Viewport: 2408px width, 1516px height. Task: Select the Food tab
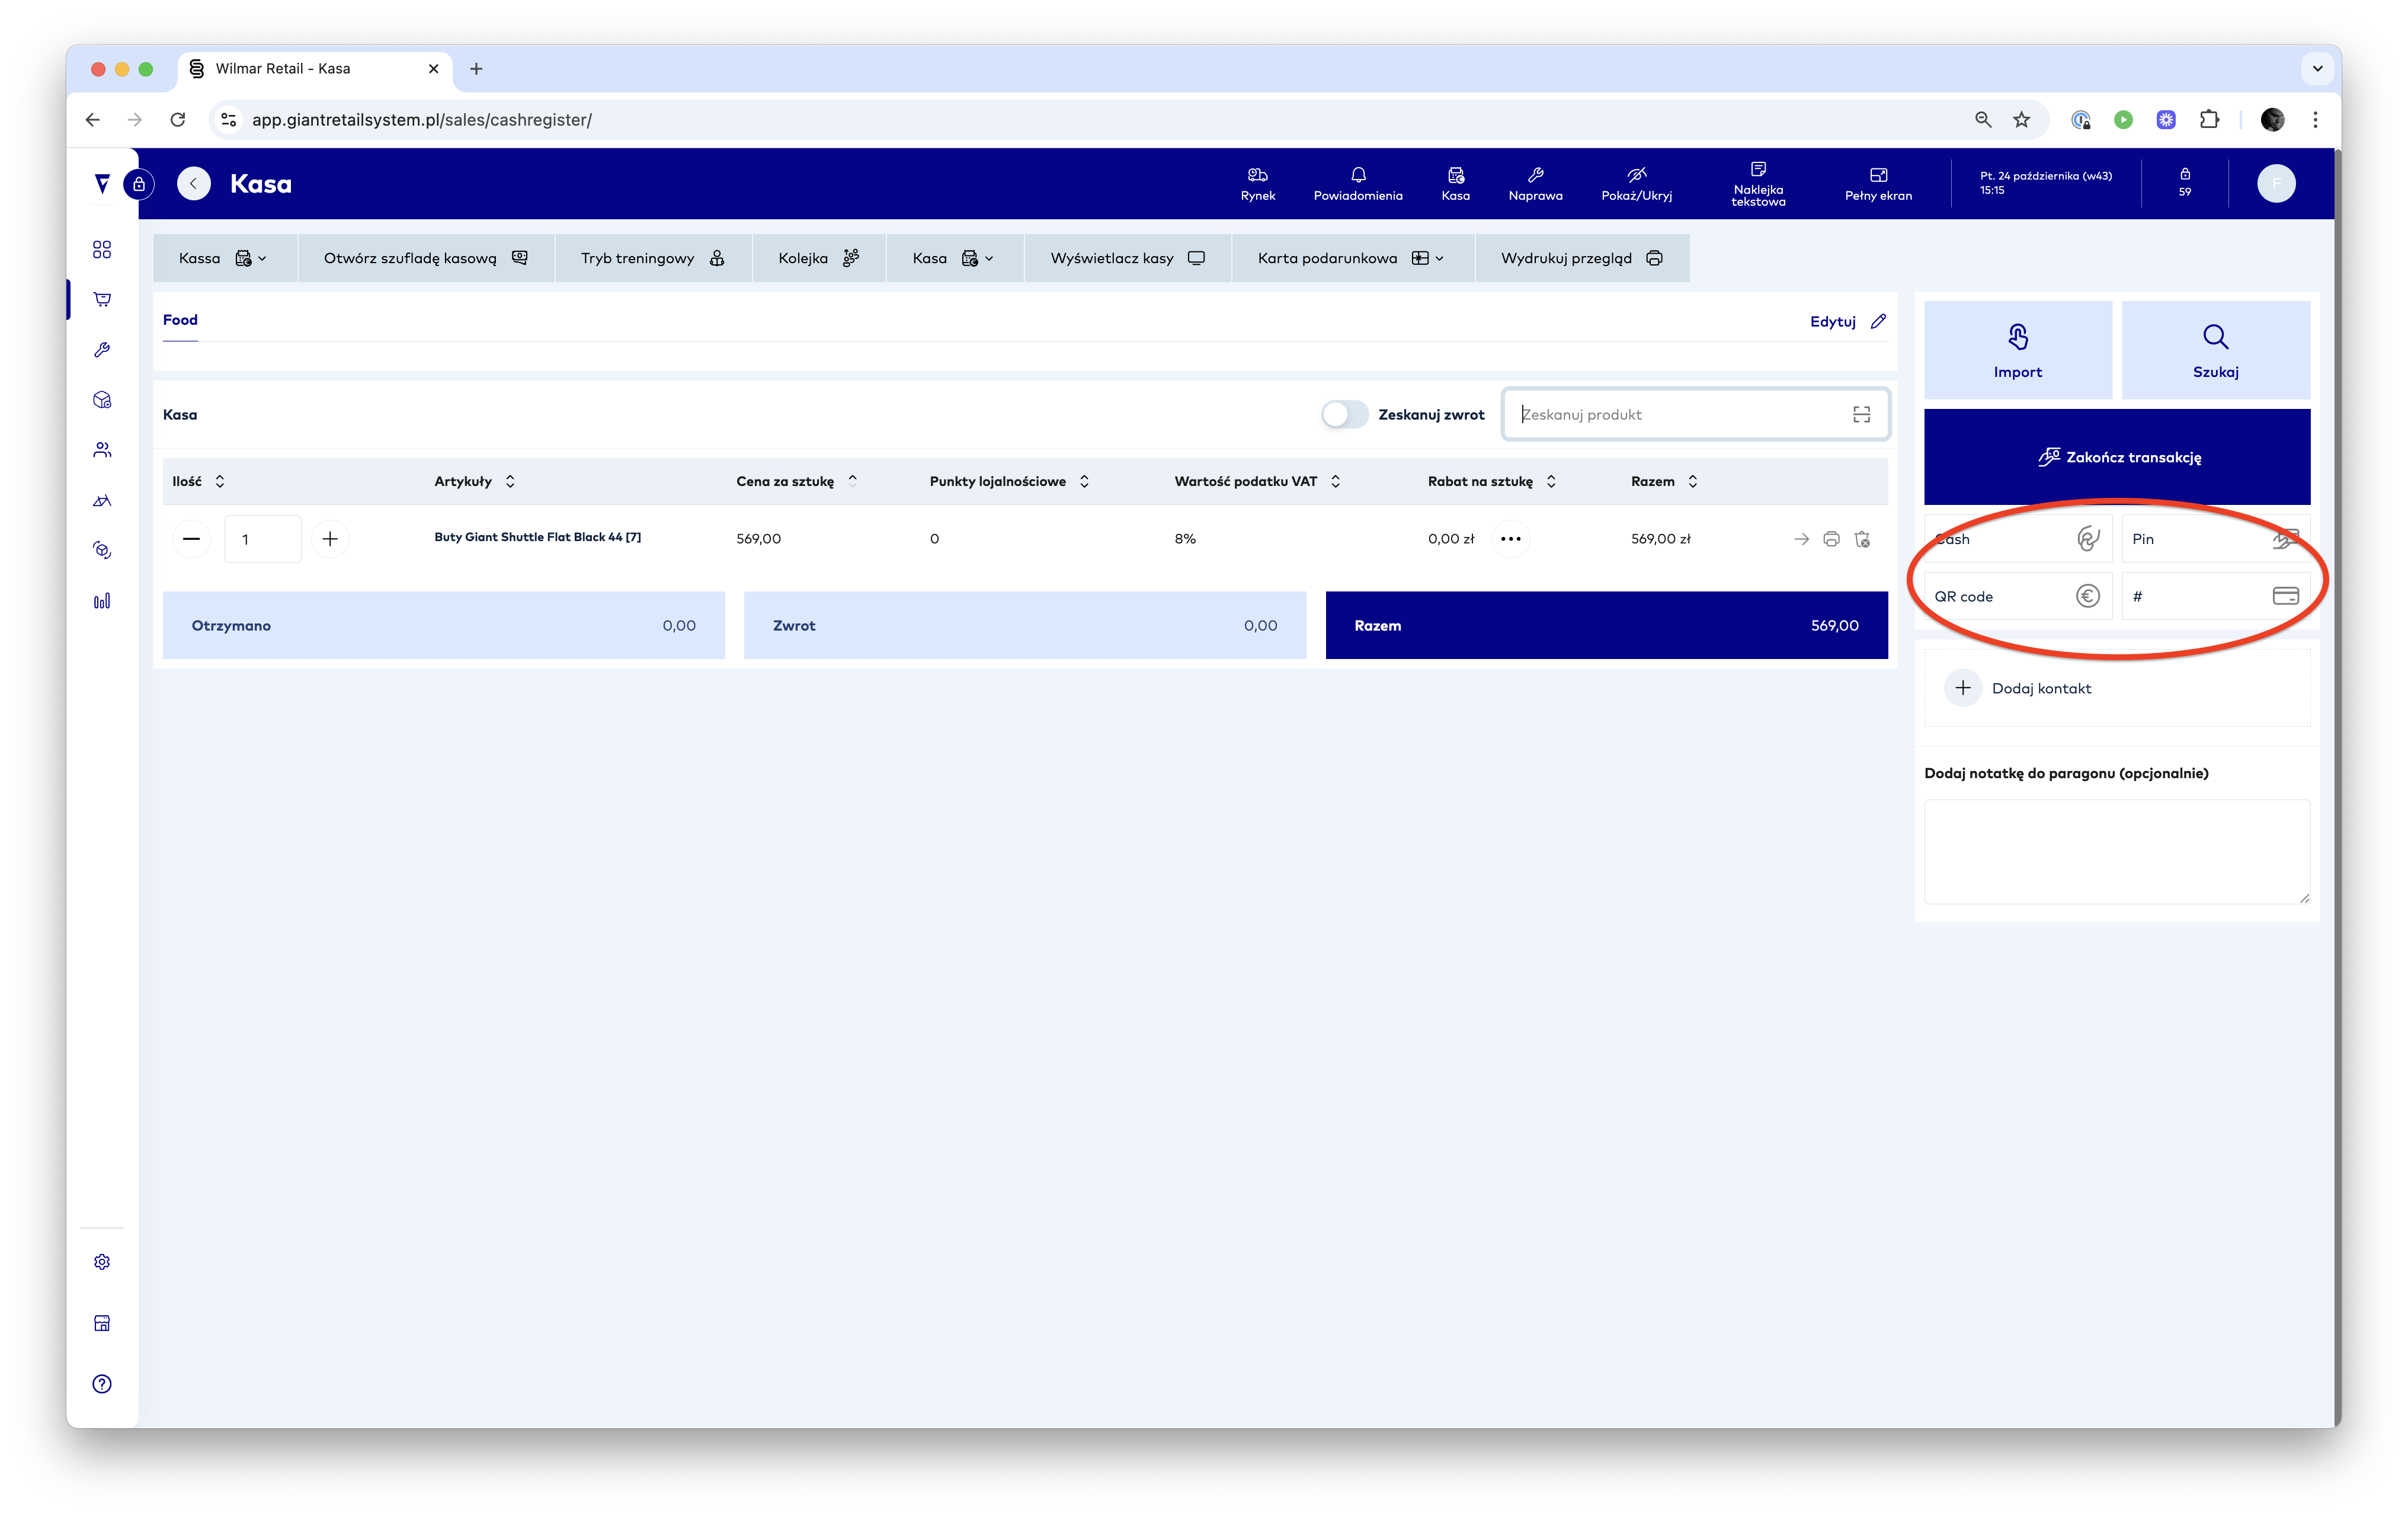tap(180, 320)
